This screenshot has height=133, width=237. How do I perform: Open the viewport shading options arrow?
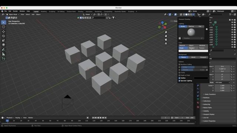[x=194, y=15]
